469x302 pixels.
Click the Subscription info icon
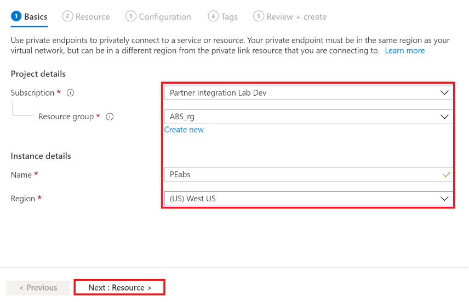[x=70, y=93]
